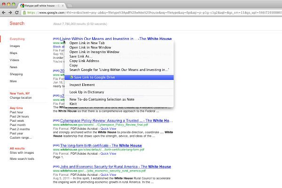This screenshot has height=188, width=282.
Task: Click the About 7,780,000 results text
Action: (x=80, y=24)
